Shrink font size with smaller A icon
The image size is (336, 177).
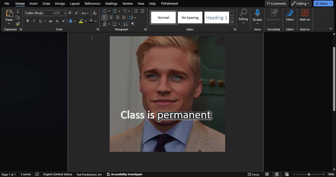(x=77, y=13)
